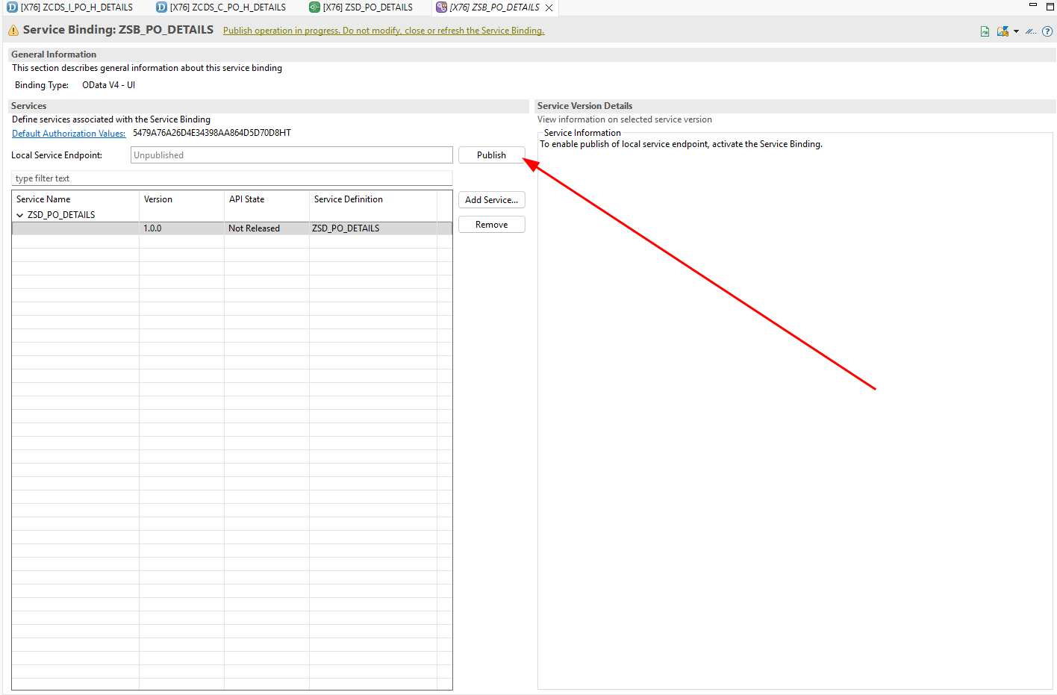1057x695 pixels.
Task: Click the warning icon beside Service Binding title
Action: pos(13,31)
